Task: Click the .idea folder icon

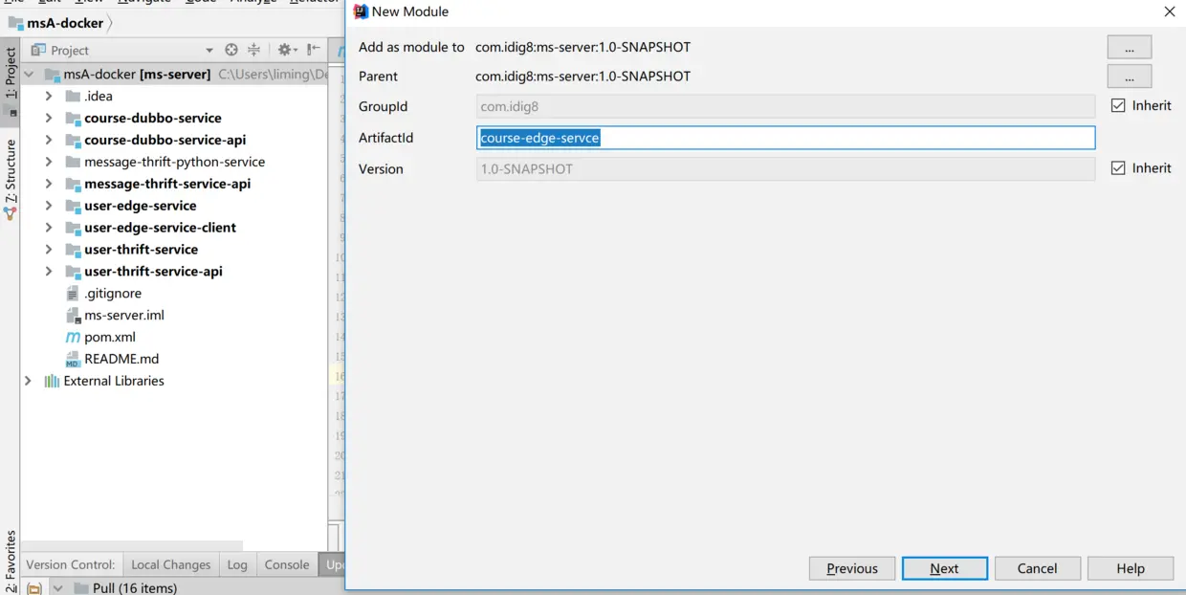Action: point(73,96)
